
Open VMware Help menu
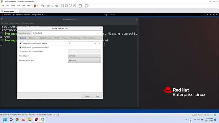(x=29, y=6)
